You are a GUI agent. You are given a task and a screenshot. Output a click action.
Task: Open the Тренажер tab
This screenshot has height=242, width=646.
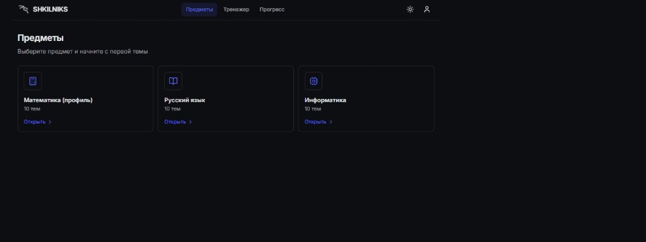[237, 9]
